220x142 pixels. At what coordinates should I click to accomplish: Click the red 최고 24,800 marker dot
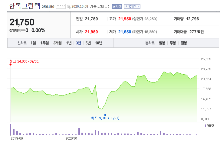[11, 65]
